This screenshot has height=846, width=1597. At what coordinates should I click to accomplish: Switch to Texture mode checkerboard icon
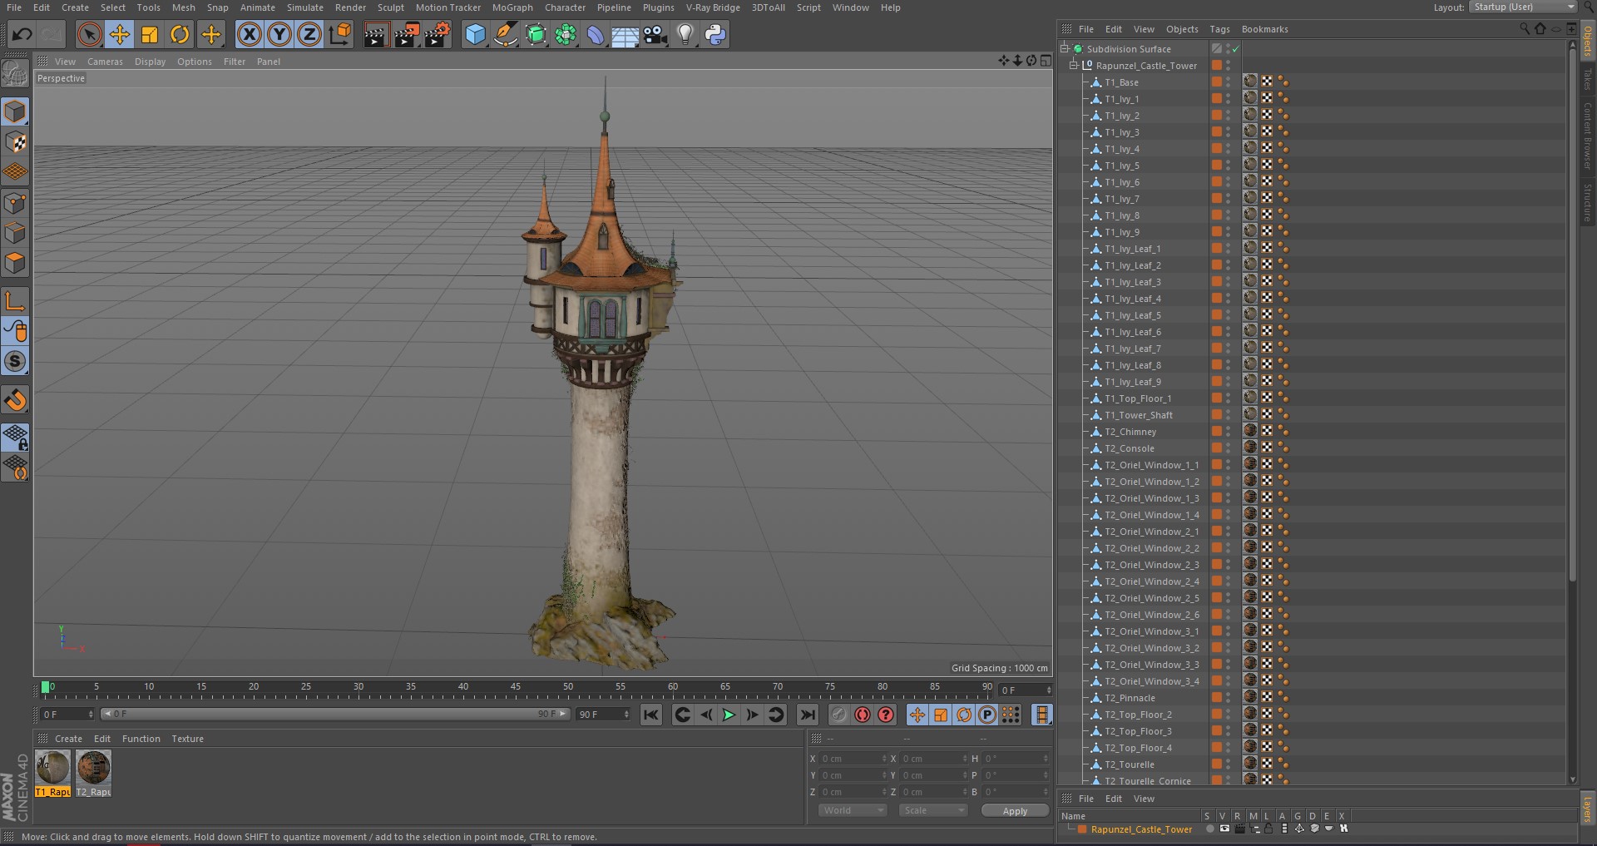(15, 142)
